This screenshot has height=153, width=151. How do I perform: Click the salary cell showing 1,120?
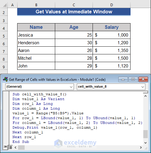112,66
